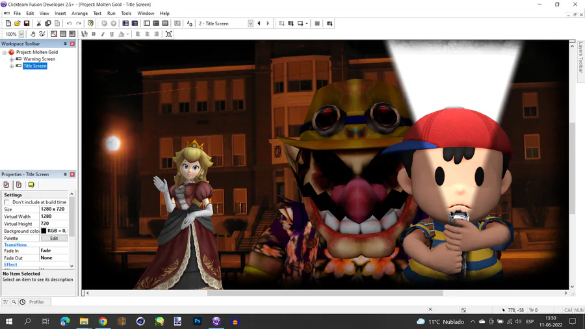Click the Underline U formatting icon
This screenshot has width=585, height=329.
[x=112, y=34]
